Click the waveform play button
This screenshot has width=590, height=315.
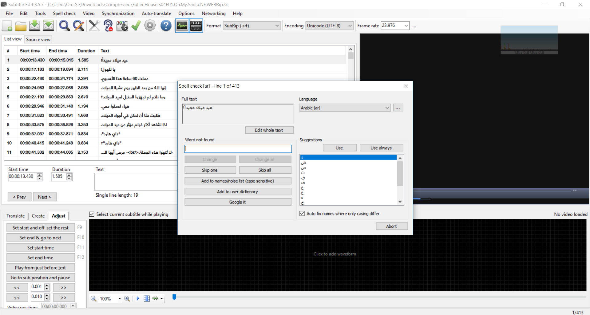pos(138,298)
